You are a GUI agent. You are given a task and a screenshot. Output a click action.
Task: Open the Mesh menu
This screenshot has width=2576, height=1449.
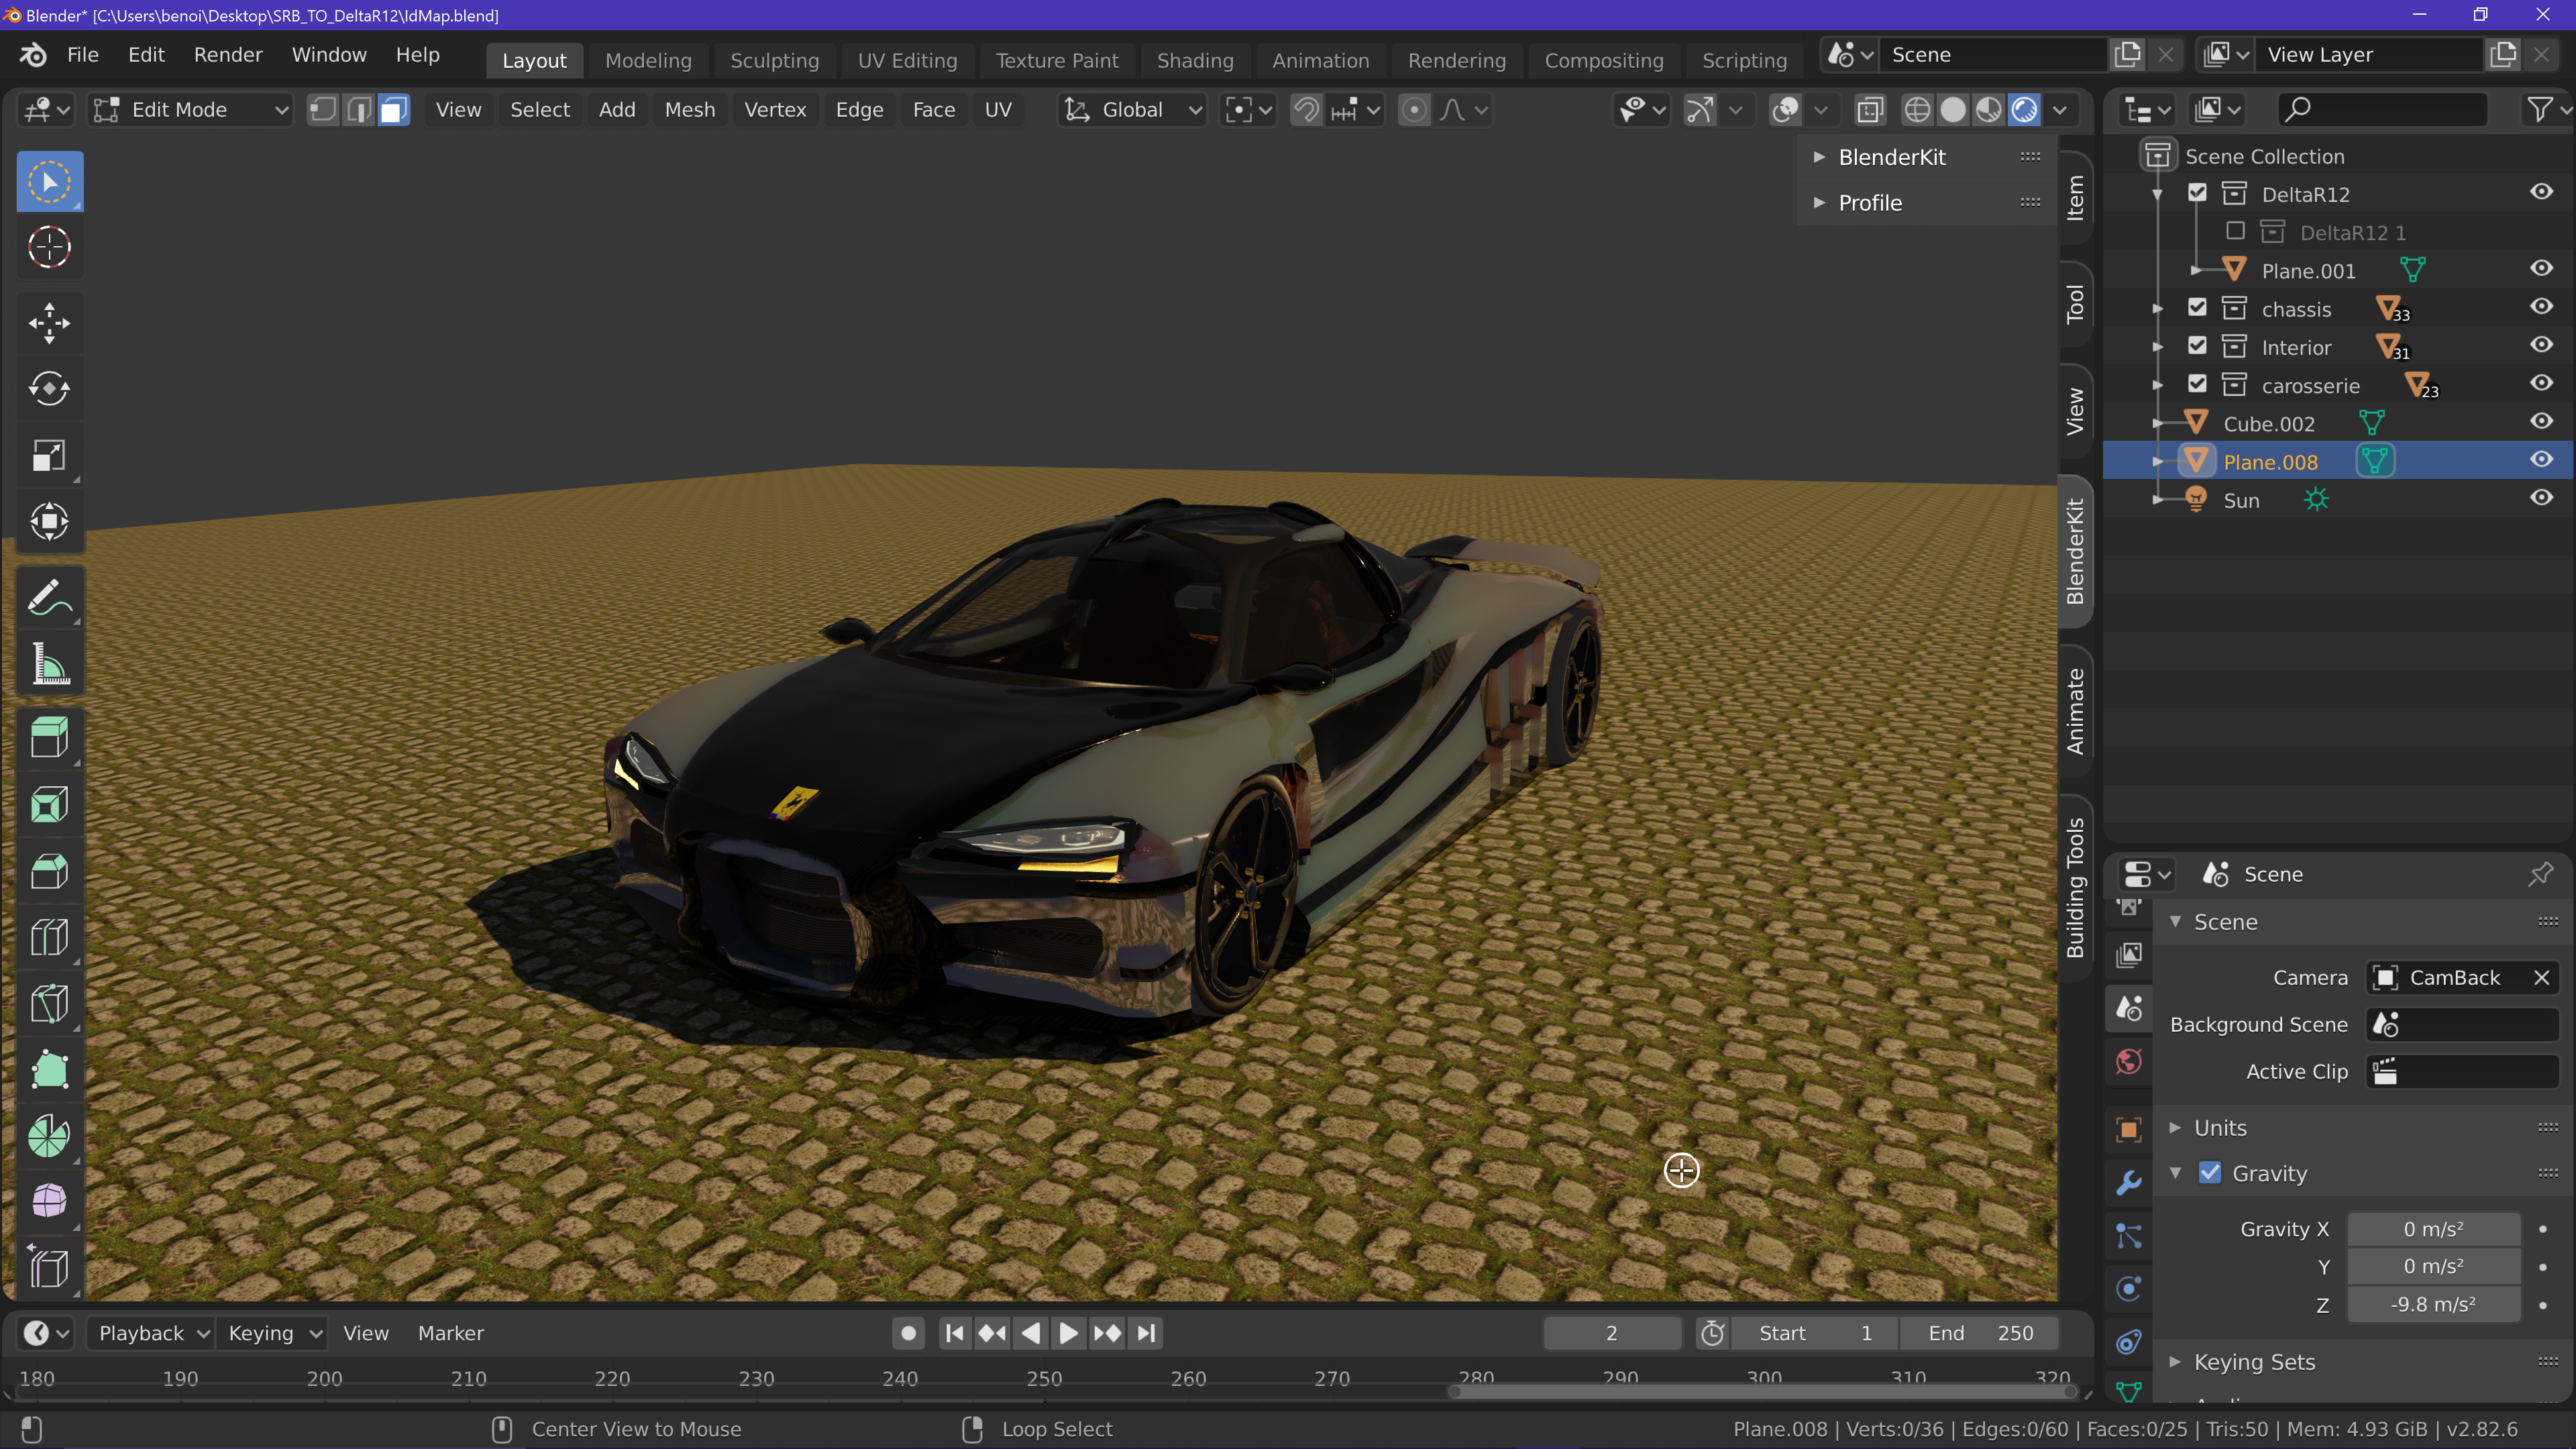tap(689, 110)
